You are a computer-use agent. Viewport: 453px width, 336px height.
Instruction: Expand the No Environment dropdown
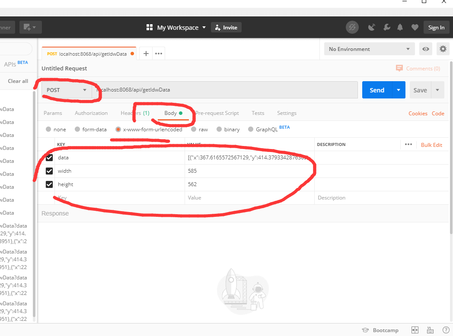point(369,49)
